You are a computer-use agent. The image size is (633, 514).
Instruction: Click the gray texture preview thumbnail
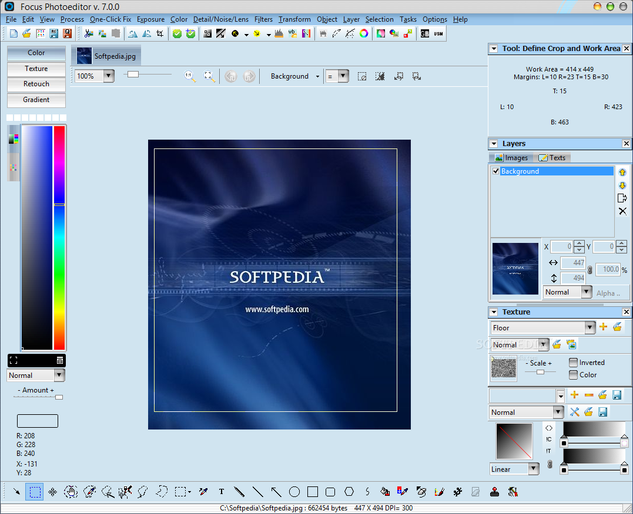504,368
